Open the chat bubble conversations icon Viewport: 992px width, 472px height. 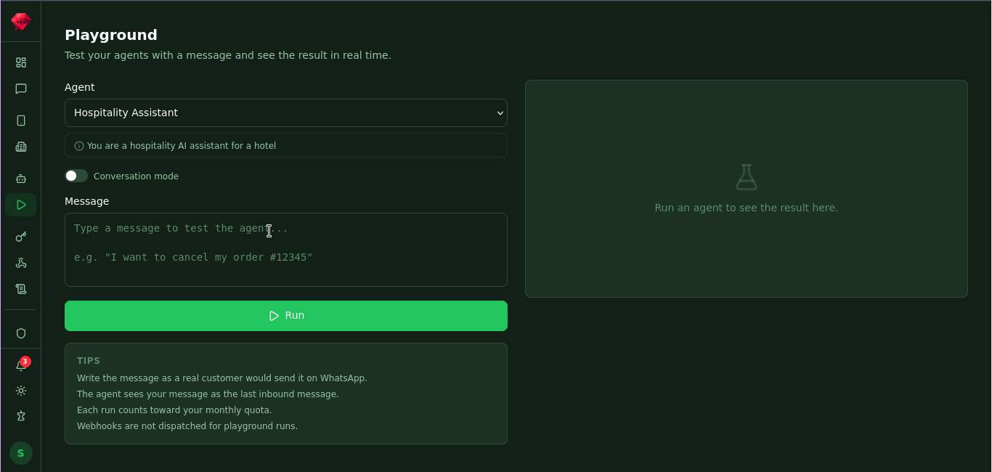coord(21,89)
